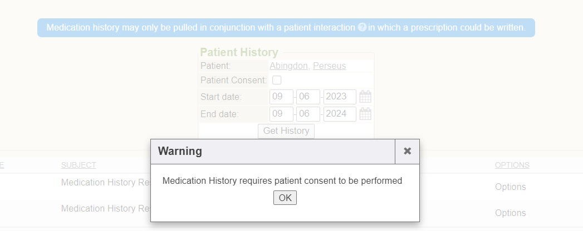The height and width of the screenshot is (231, 583).
Task: Open the Perseus patient link
Action: click(x=329, y=66)
